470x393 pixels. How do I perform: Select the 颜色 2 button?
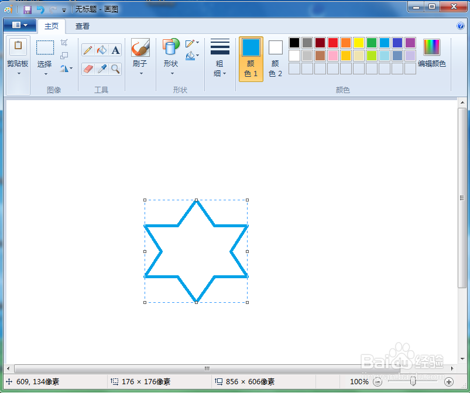click(275, 59)
